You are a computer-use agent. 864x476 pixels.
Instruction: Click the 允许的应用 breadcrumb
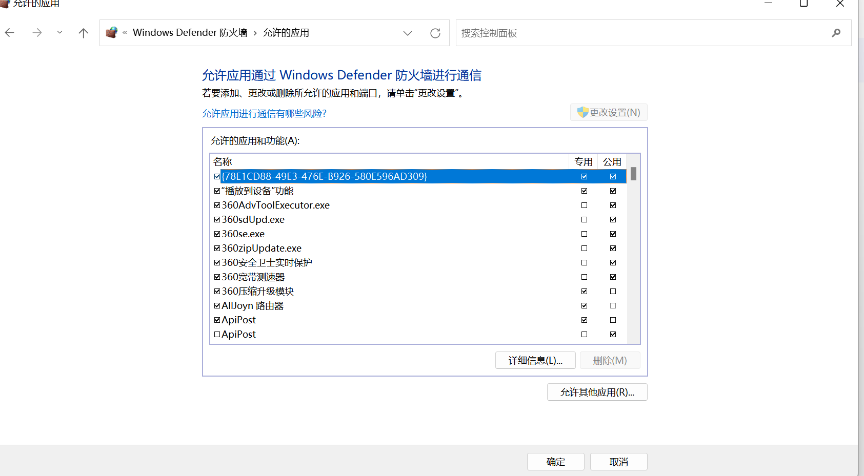286,33
